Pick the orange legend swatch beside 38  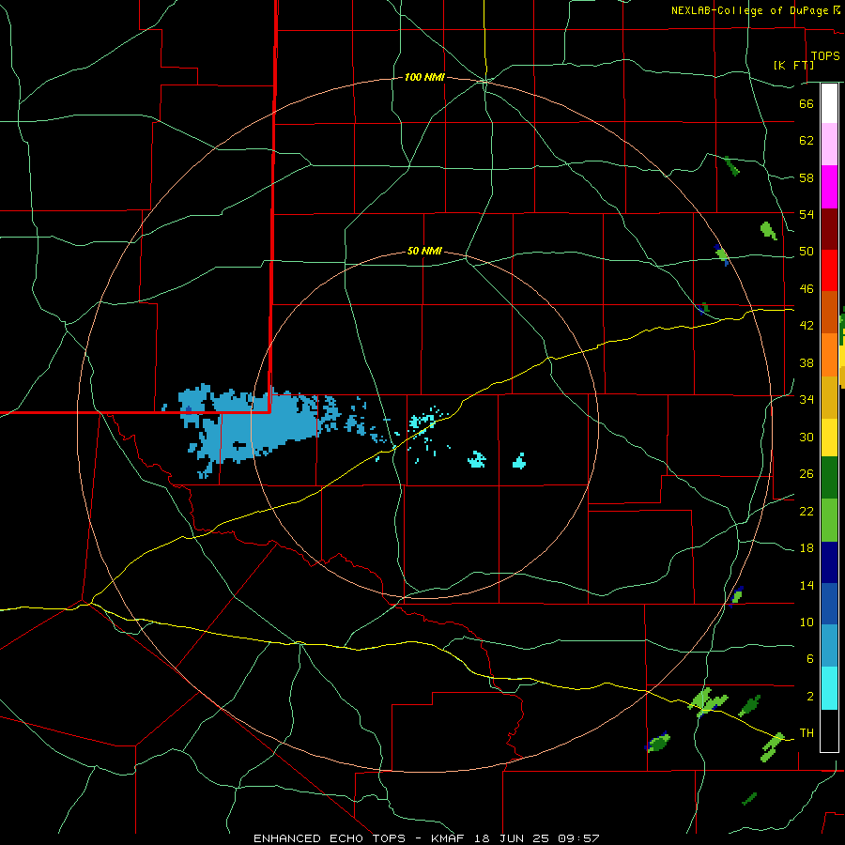click(x=829, y=354)
